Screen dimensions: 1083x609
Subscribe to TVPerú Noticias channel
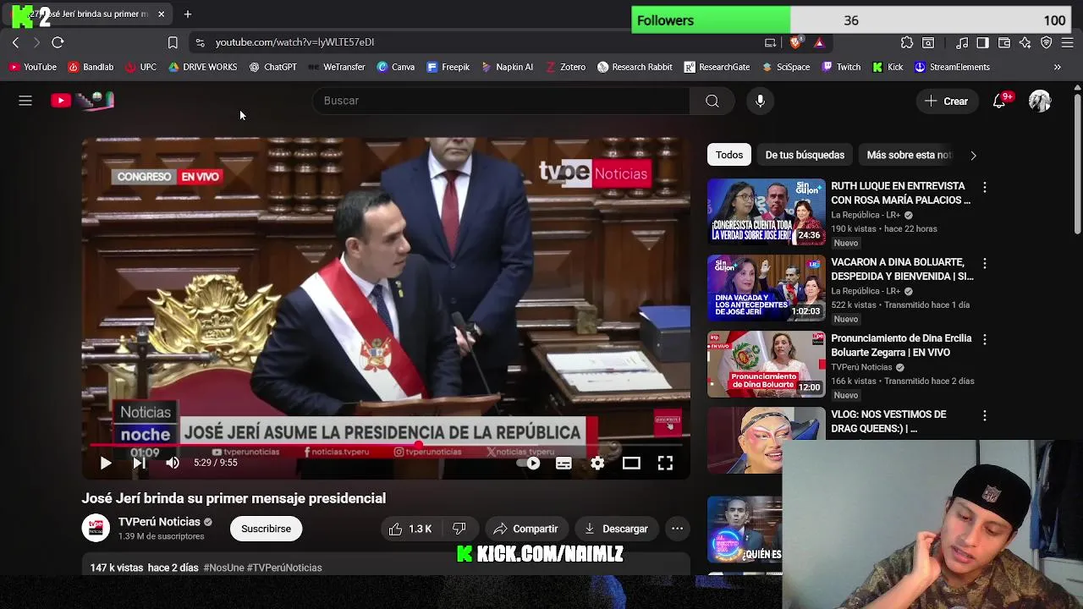(x=266, y=529)
